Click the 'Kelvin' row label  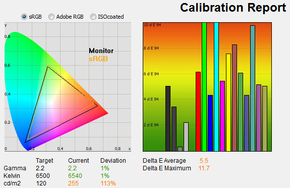12,176
